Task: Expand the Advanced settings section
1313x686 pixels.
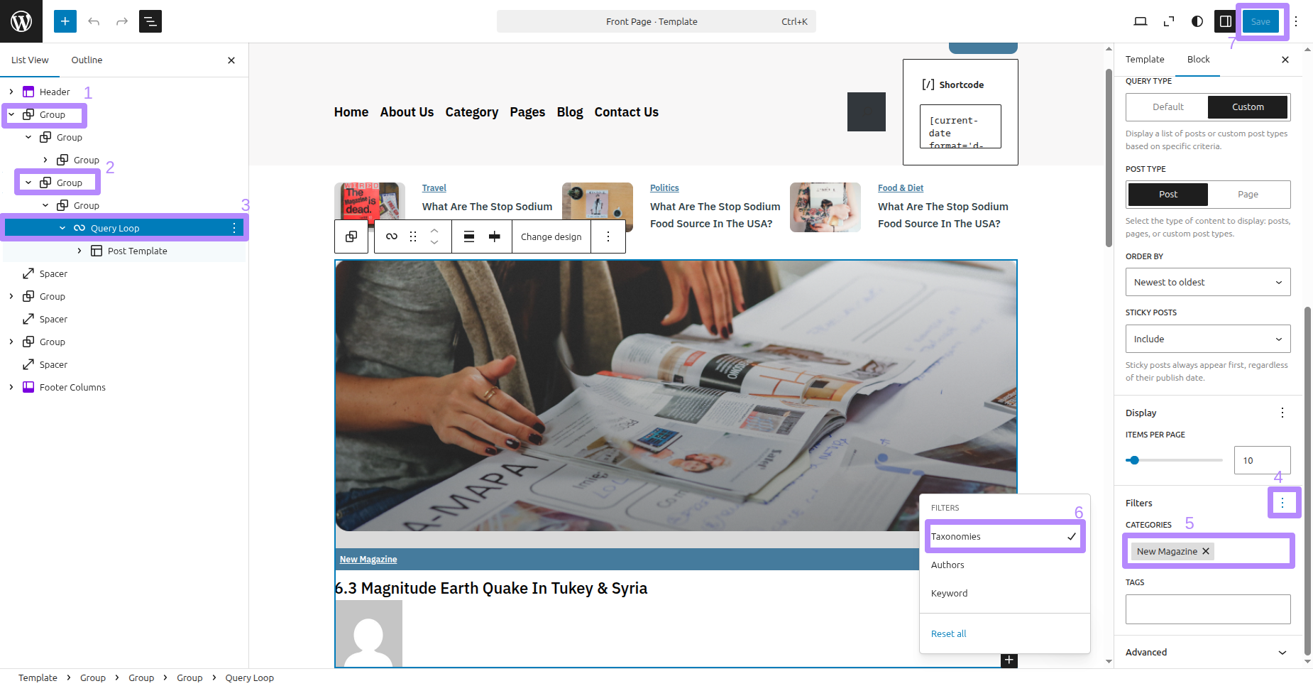Action: point(1207,653)
